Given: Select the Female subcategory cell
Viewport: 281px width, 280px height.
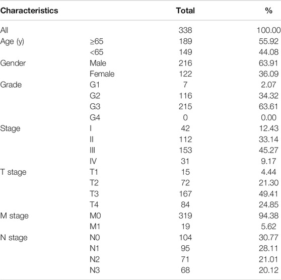Looking at the screenshot, I should [x=102, y=74].
